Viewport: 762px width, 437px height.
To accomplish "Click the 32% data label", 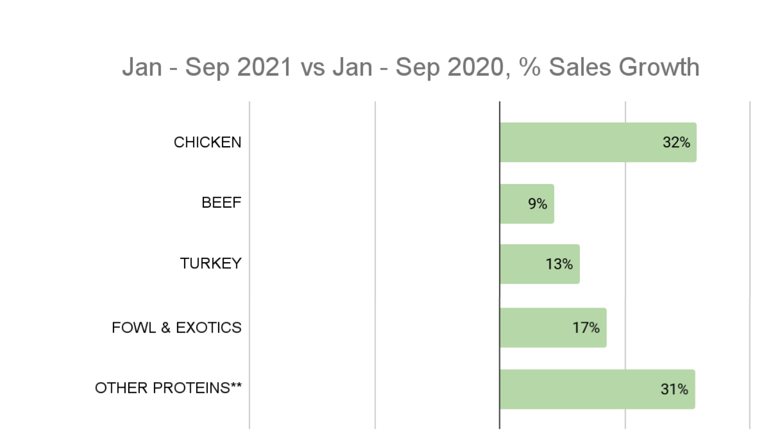I will [676, 143].
